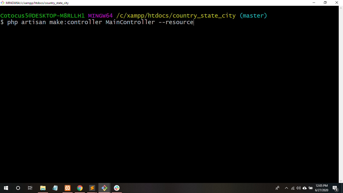Click make:controller in the command line
The width and height of the screenshot is (343, 193).
[76, 22]
